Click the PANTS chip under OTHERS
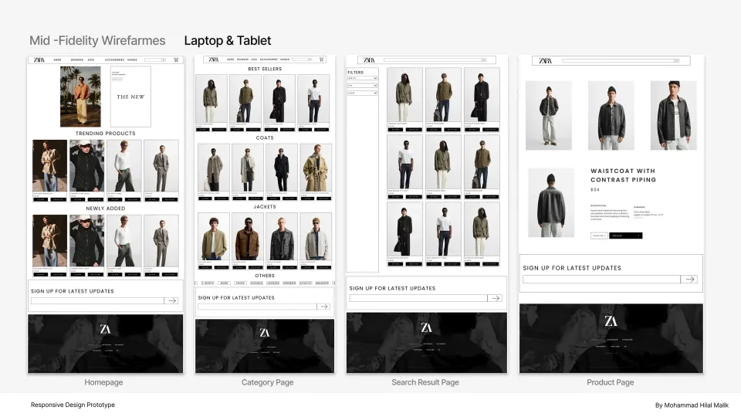741x417 pixels. tap(240, 283)
